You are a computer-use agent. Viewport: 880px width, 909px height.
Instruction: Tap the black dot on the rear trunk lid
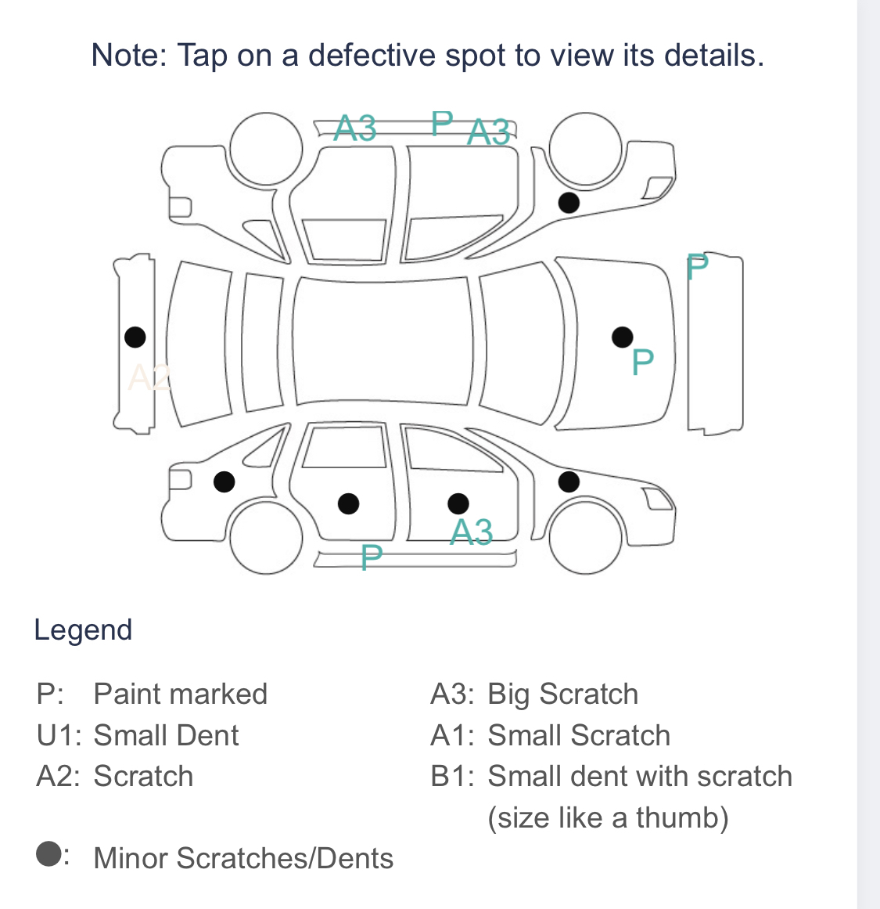coord(622,337)
